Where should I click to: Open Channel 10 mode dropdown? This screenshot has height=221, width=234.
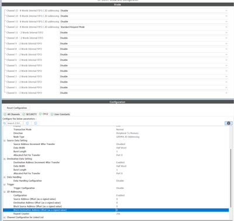144,38
